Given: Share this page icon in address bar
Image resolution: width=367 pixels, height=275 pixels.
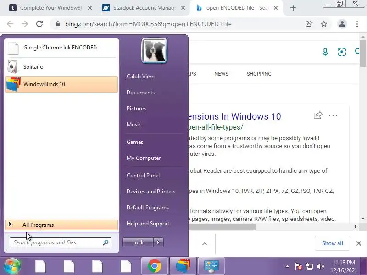Looking at the screenshot, I should tap(309, 24).
